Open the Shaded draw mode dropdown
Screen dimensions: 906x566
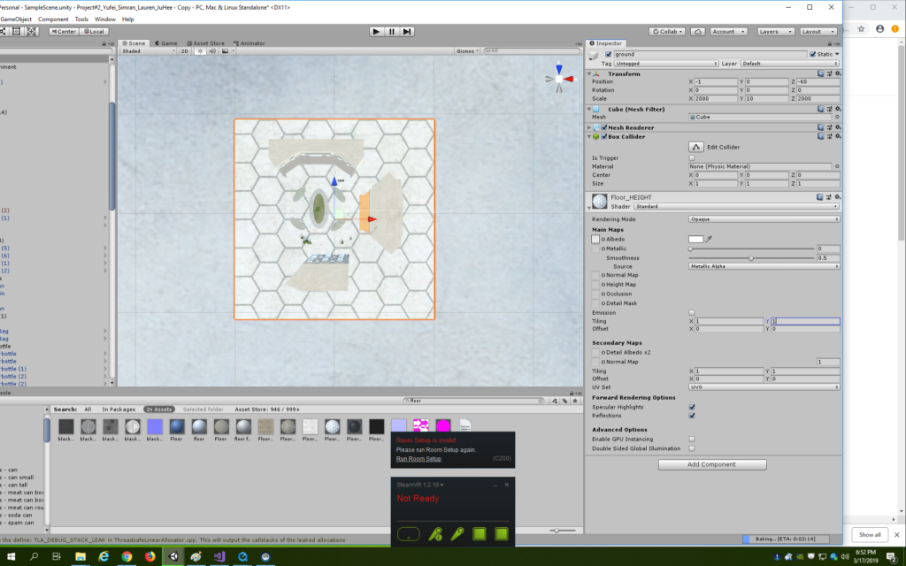[148, 50]
